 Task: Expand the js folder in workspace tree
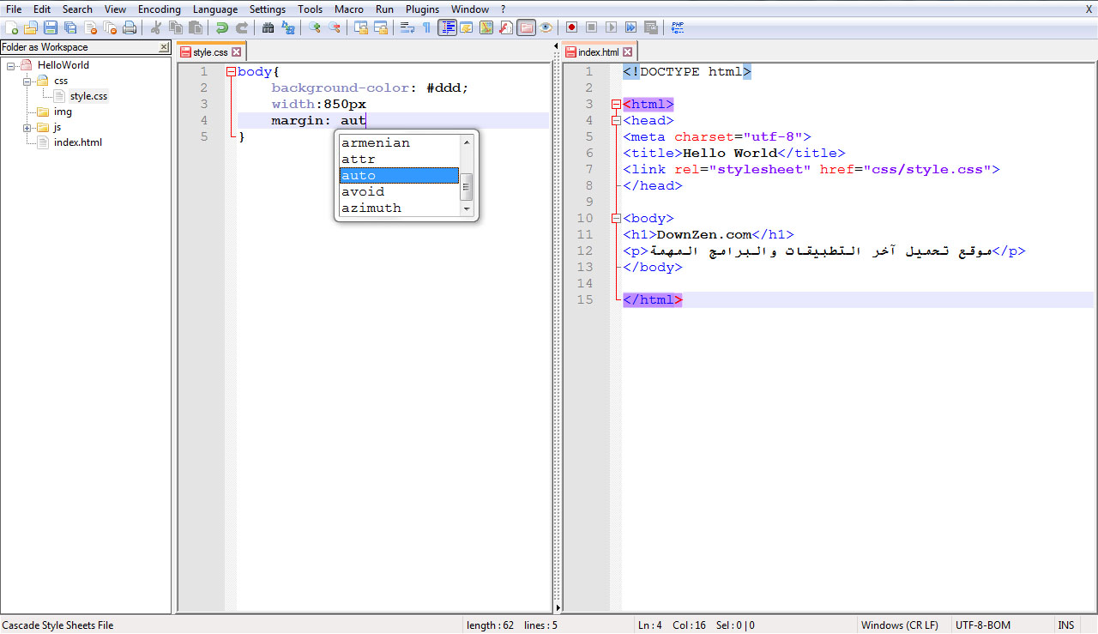click(27, 128)
